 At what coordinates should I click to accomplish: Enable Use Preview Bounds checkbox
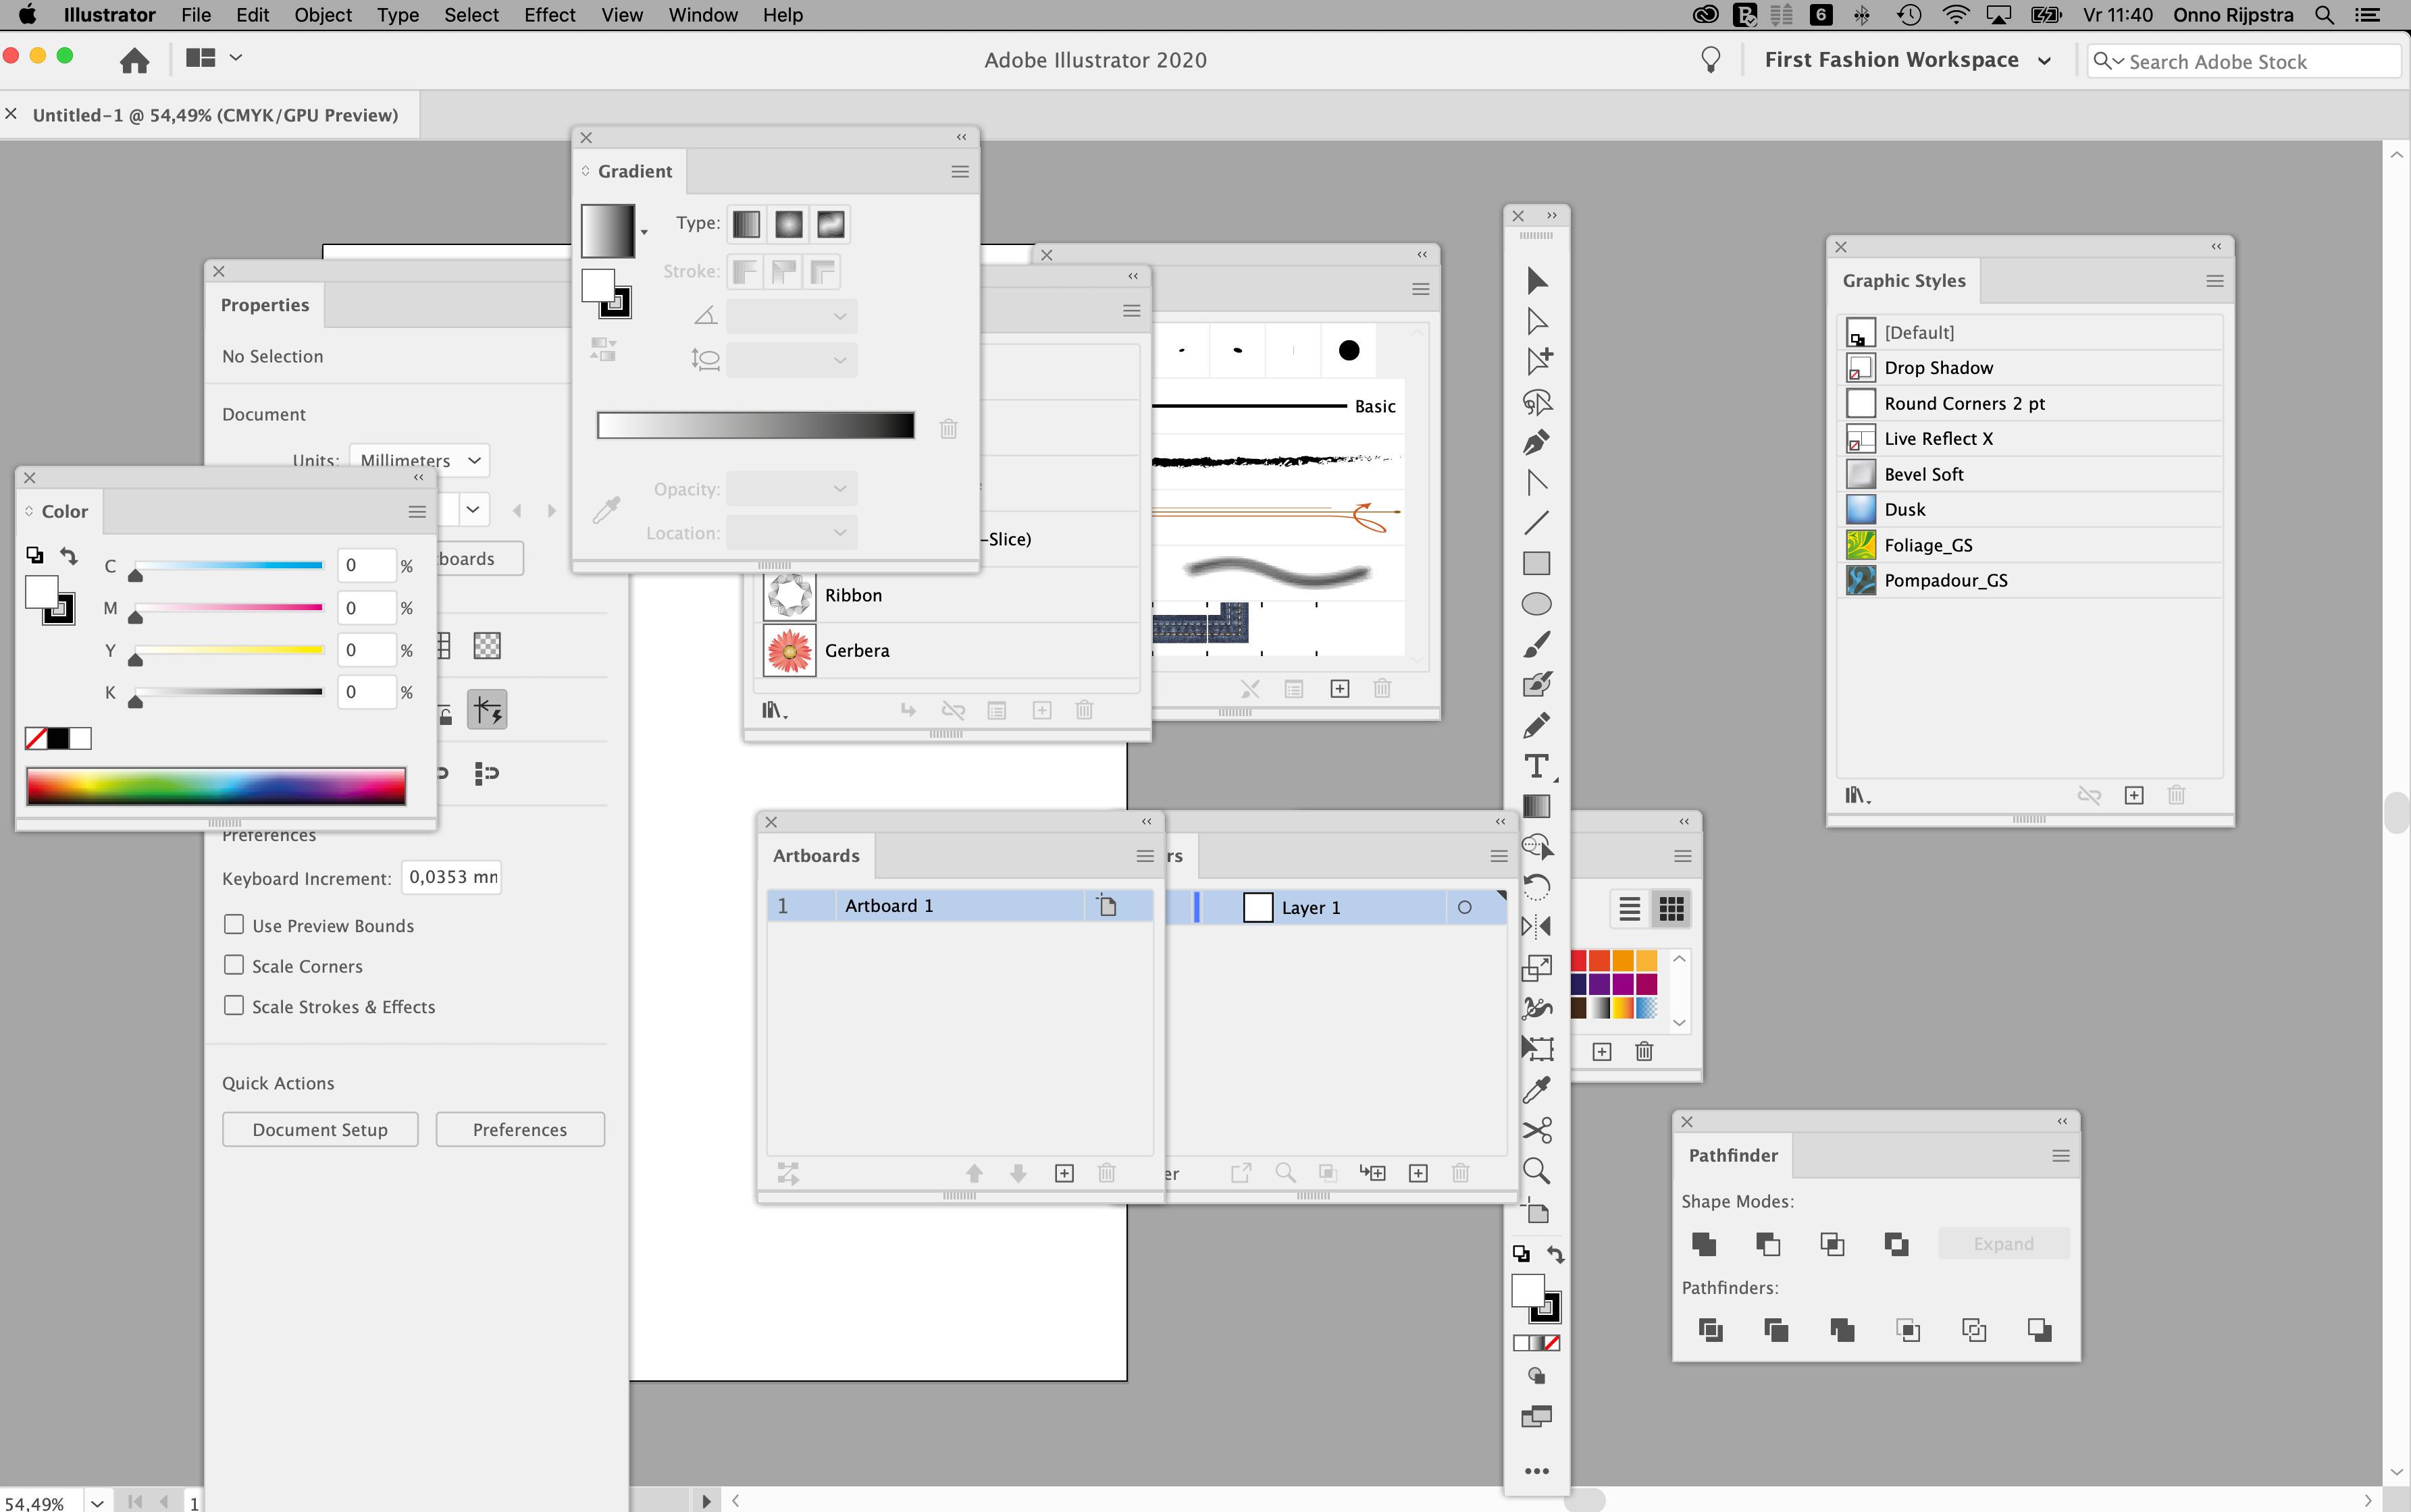(x=234, y=925)
